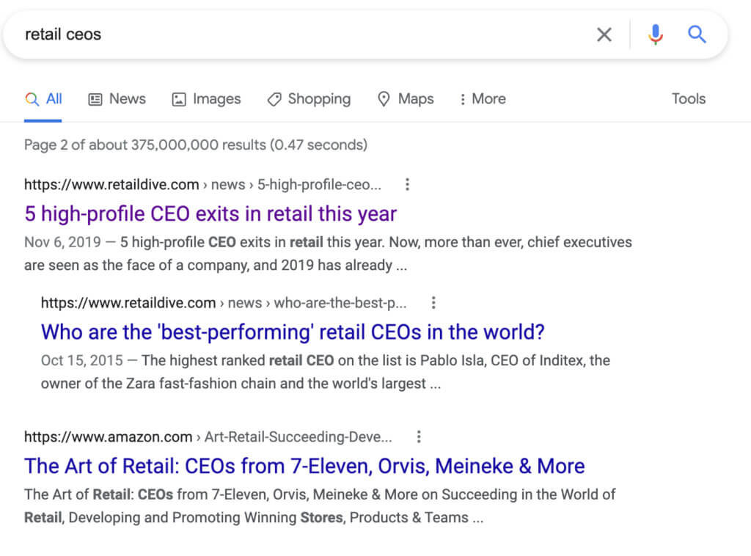The image size is (751, 556).
Task: Open the More search categories menu
Action: (x=483, y=98)
